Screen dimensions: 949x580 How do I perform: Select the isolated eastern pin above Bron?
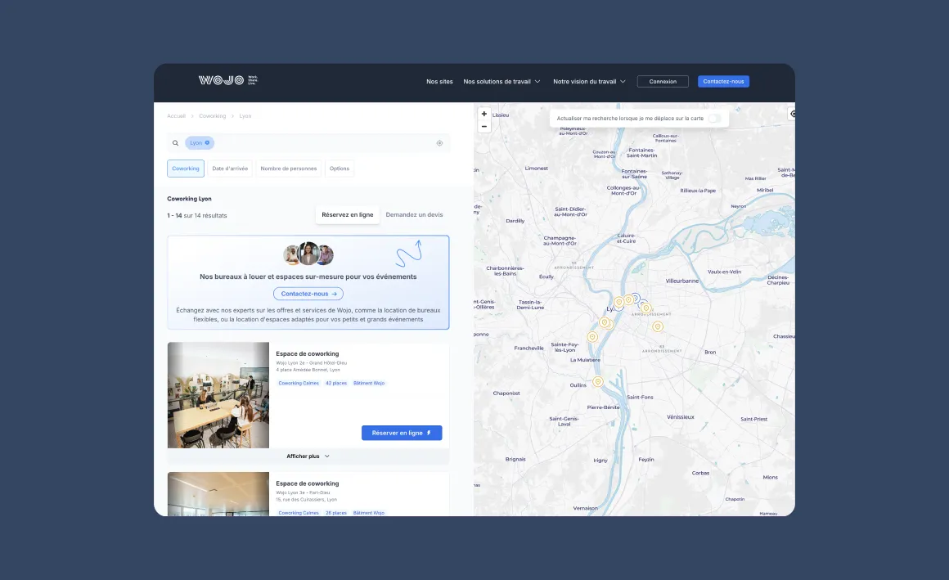pos(658,326)
